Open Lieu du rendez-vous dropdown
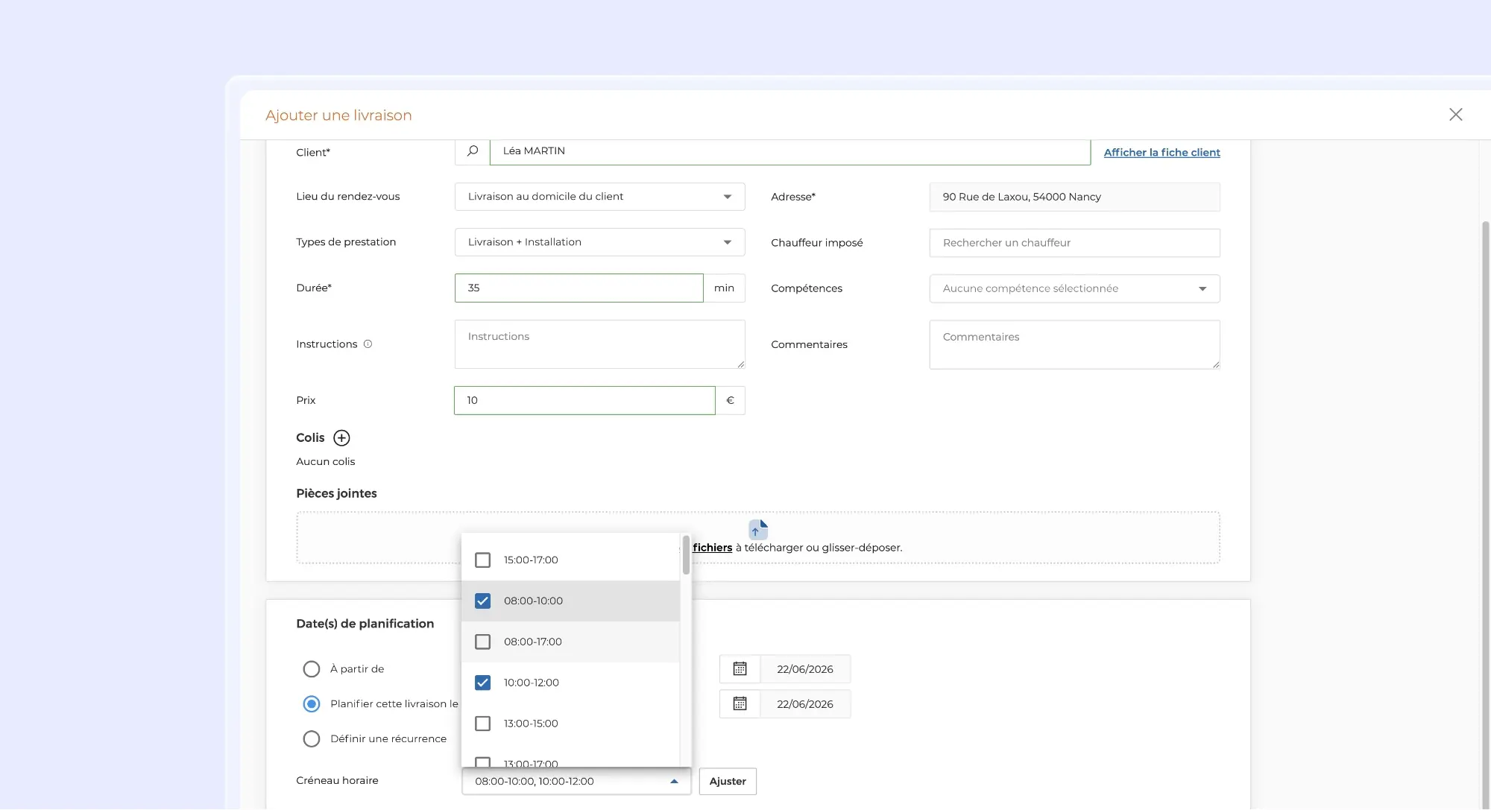Screen dimensions: 1491x810 pyautogui.click(x=599, y=197)
